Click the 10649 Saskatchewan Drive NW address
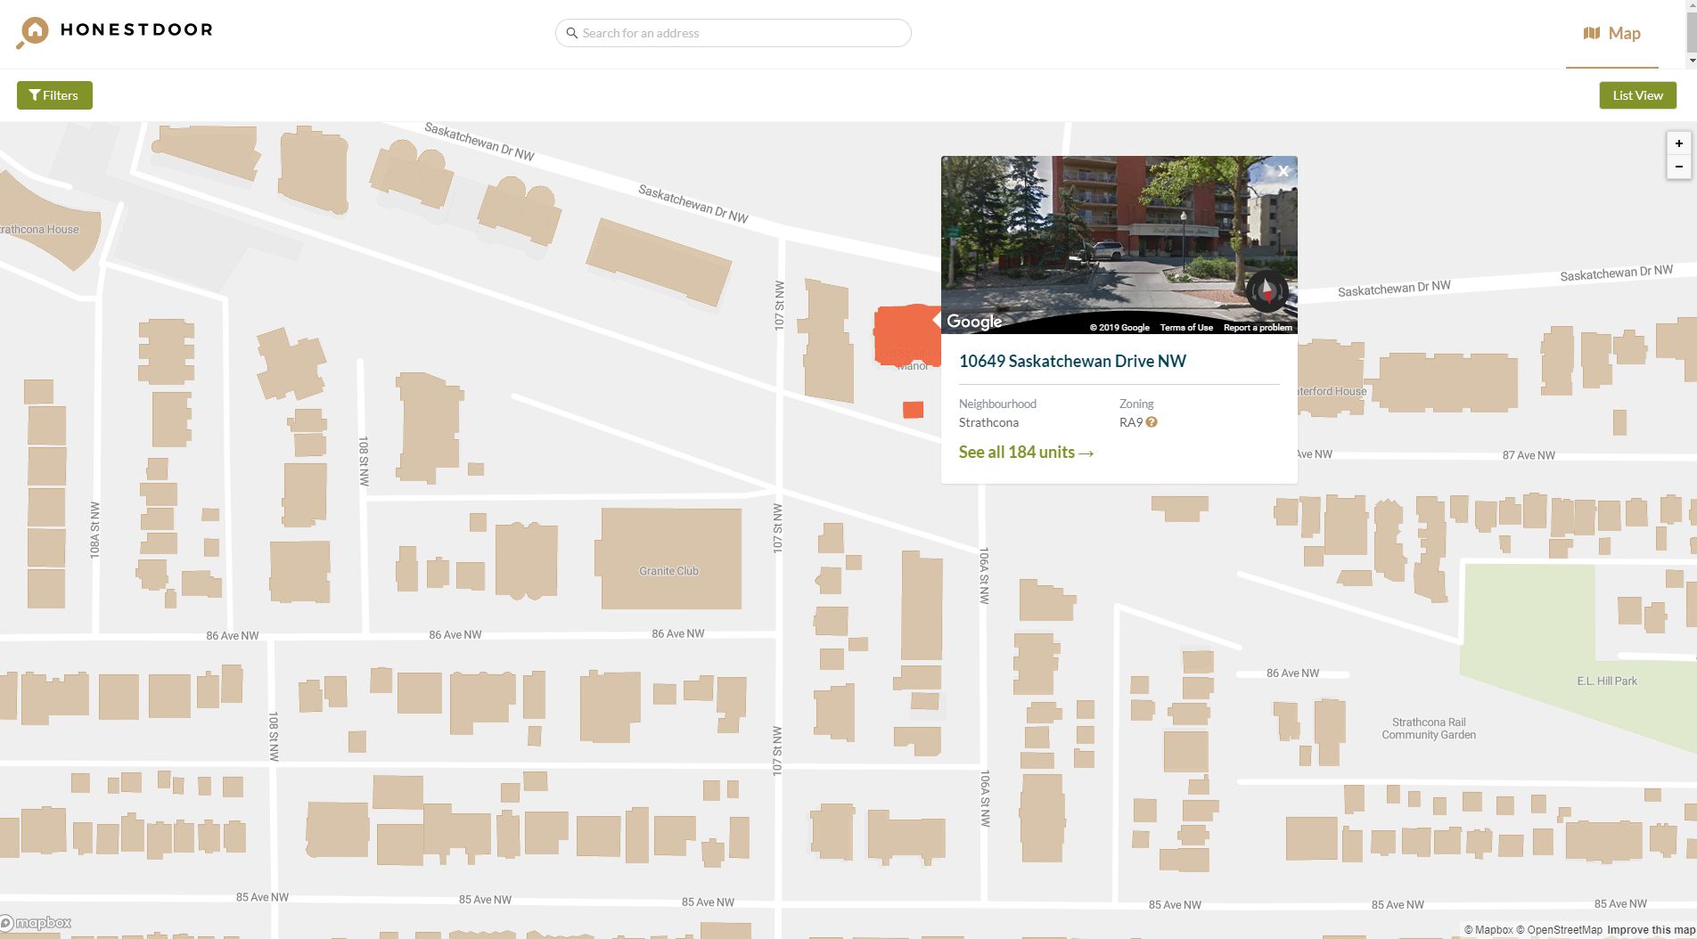This screenshot has height=939, width=1697. pyautogui.click(x=1072, y=361)
